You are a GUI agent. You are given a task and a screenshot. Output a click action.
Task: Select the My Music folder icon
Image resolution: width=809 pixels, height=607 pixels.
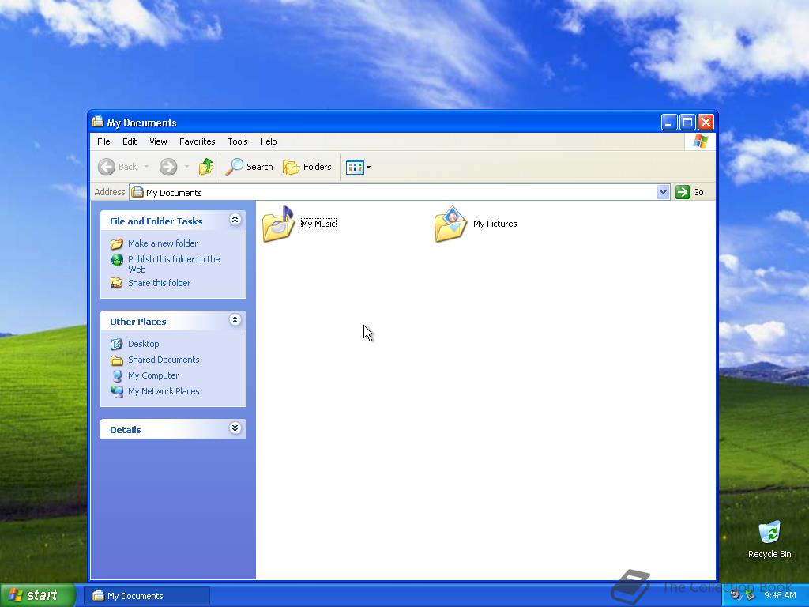(x=277, y=224)
